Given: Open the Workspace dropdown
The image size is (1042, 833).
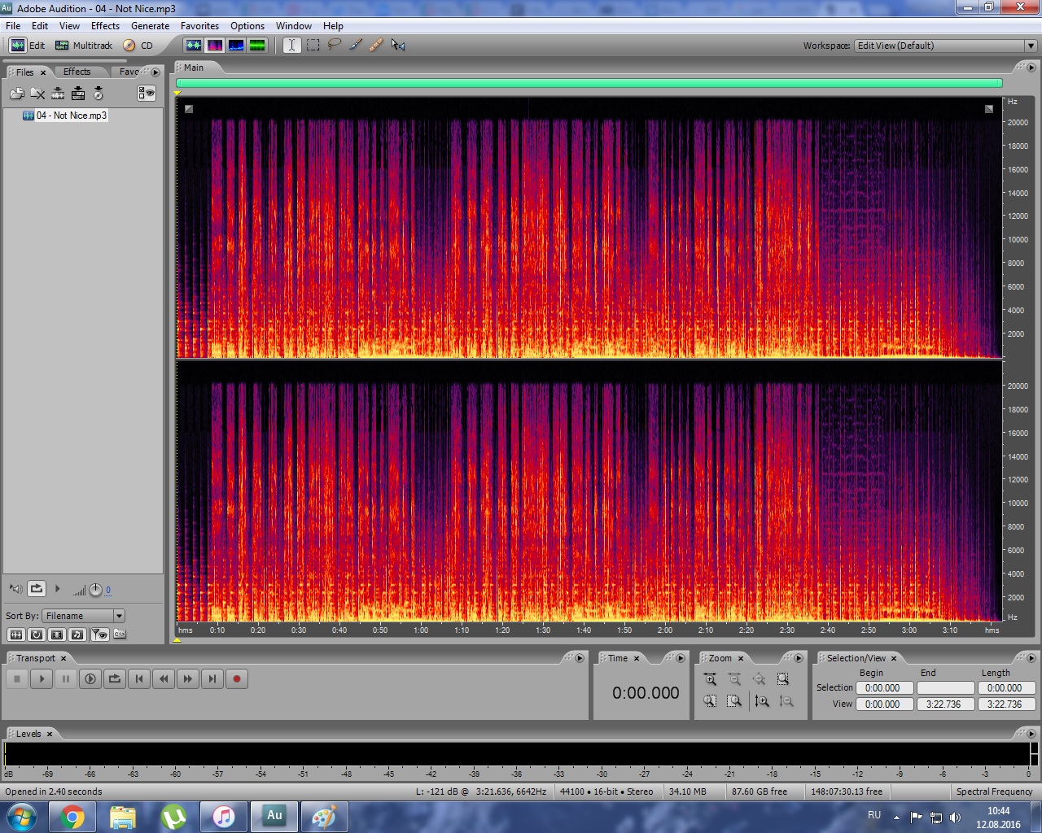Looking at the screenshot, I should [1030, 46].
